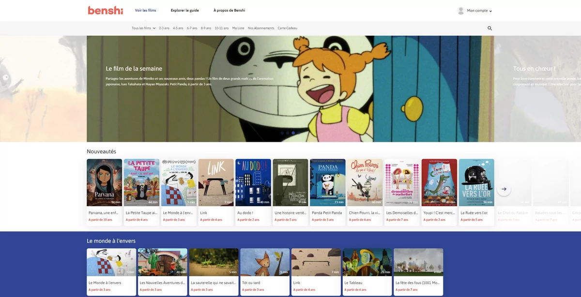Open the Panda Petit Panda poster
581x297 pixels.
tap(328, 183)
